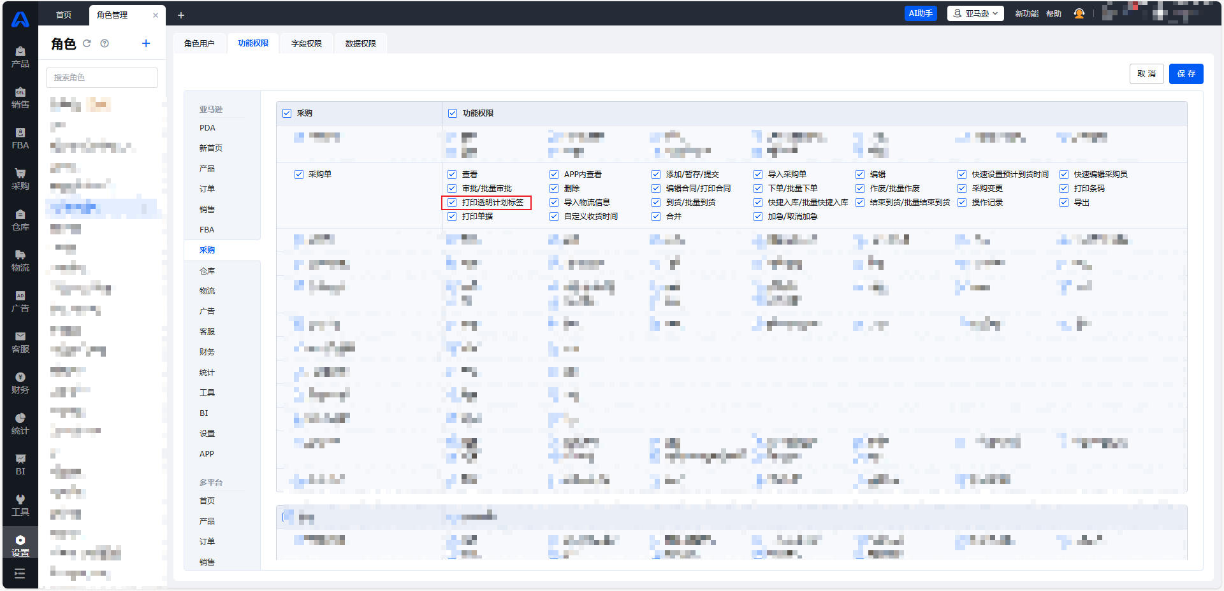1224x591 pixels.
Task: Toggle the 导入采购单 permission checkbox
Action: [758, 174]
